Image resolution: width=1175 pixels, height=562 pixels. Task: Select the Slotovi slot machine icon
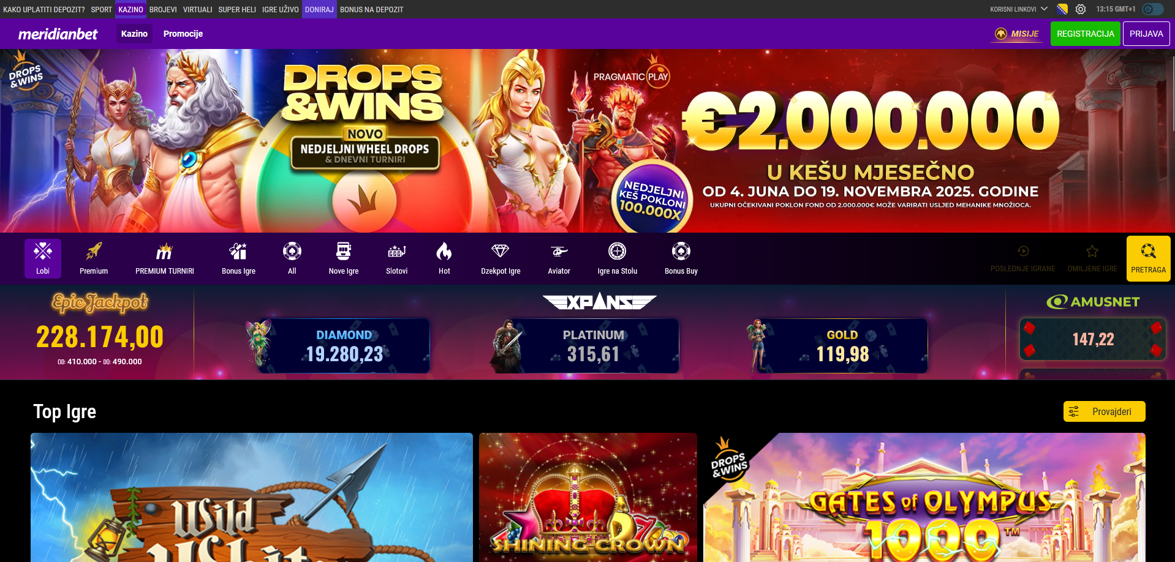click(x=396, y=258)
